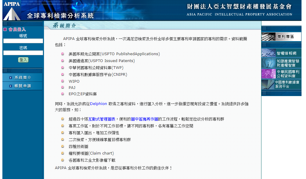Click the 全球專利檢索分析系統 header title
The height and width of the screenshot is (179, 306).
click(x=60, y=16)
